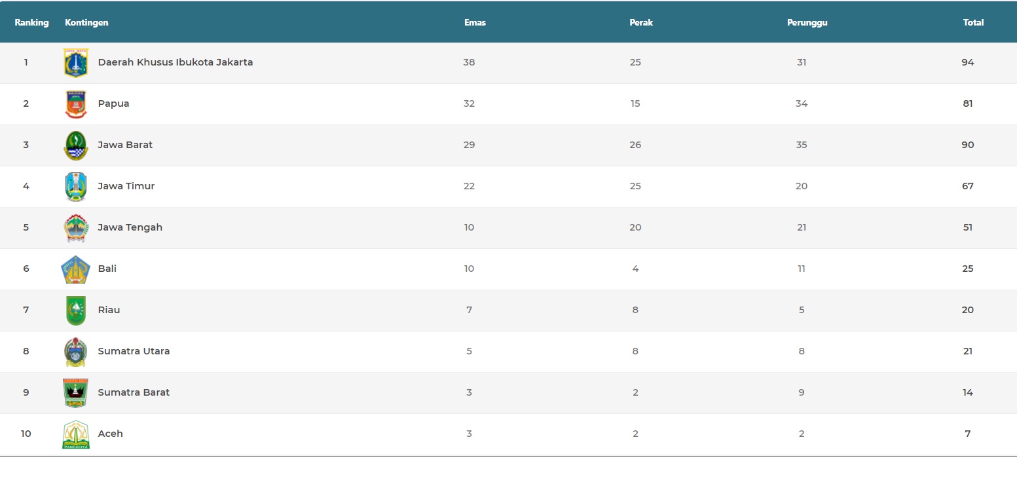Select Jawa Barat total value 90
The height and width of the screenshot is (488, 1017).
[967, 145]
